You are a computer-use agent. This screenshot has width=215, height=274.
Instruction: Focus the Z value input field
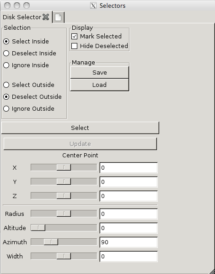click(129, 196)
